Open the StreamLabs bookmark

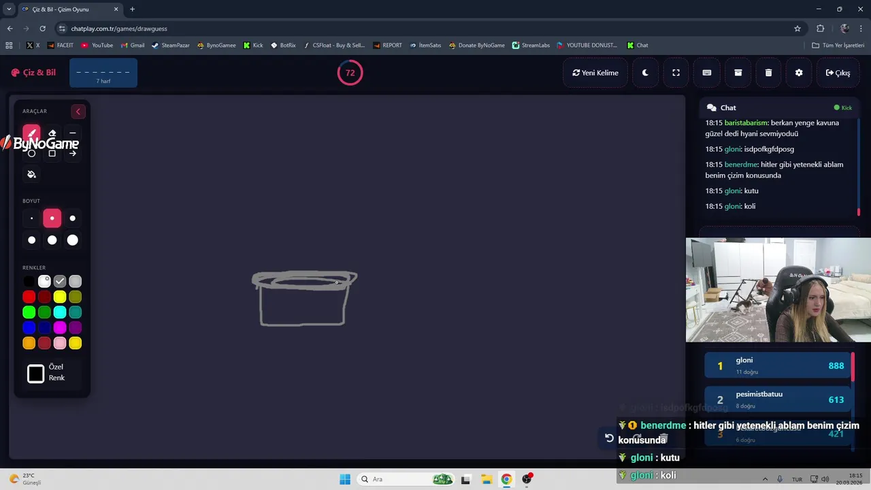click(531, 46)
